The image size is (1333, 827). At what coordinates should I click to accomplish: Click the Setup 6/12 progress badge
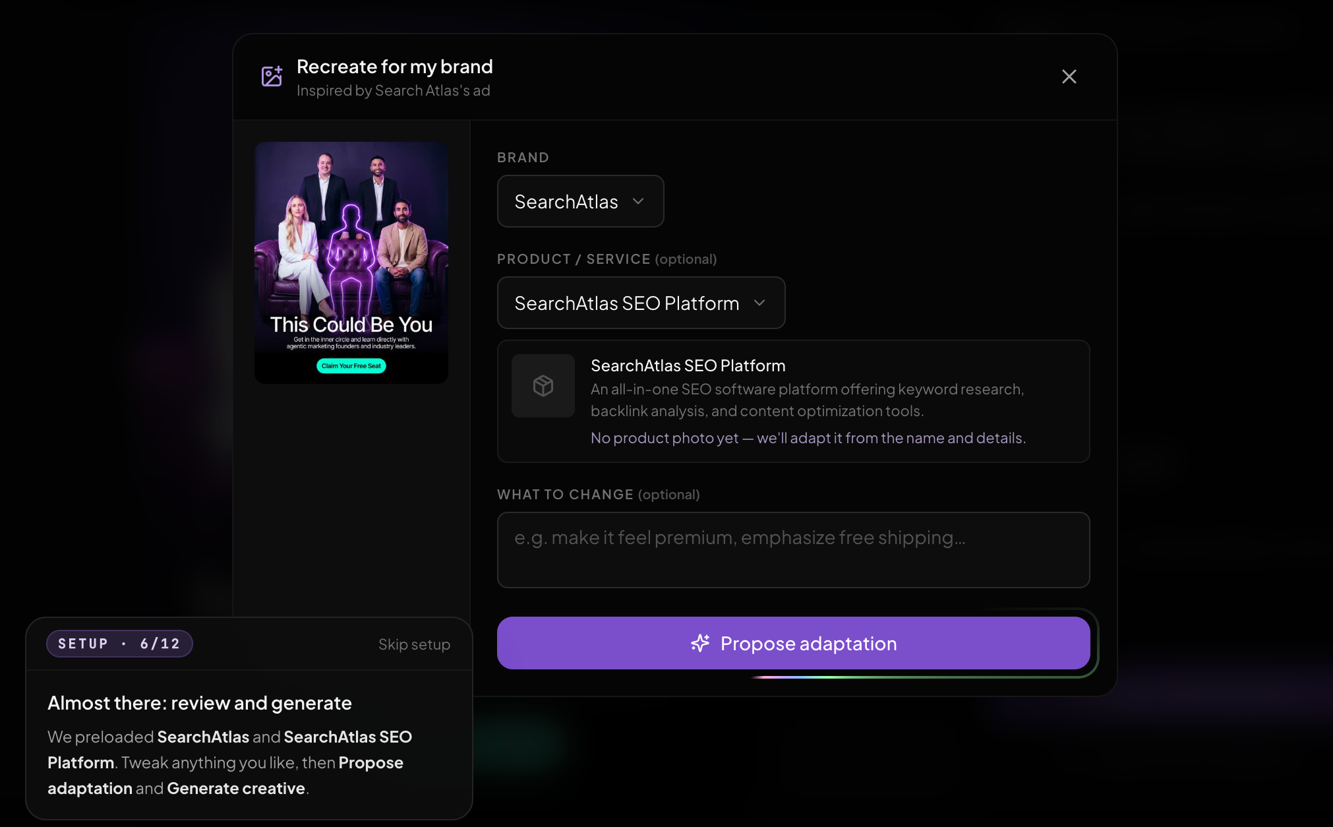pyautogui.click(x=119, y=644)
